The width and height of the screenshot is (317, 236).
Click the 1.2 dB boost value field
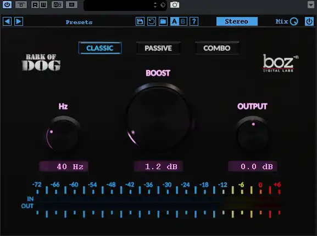click(158, 166)
